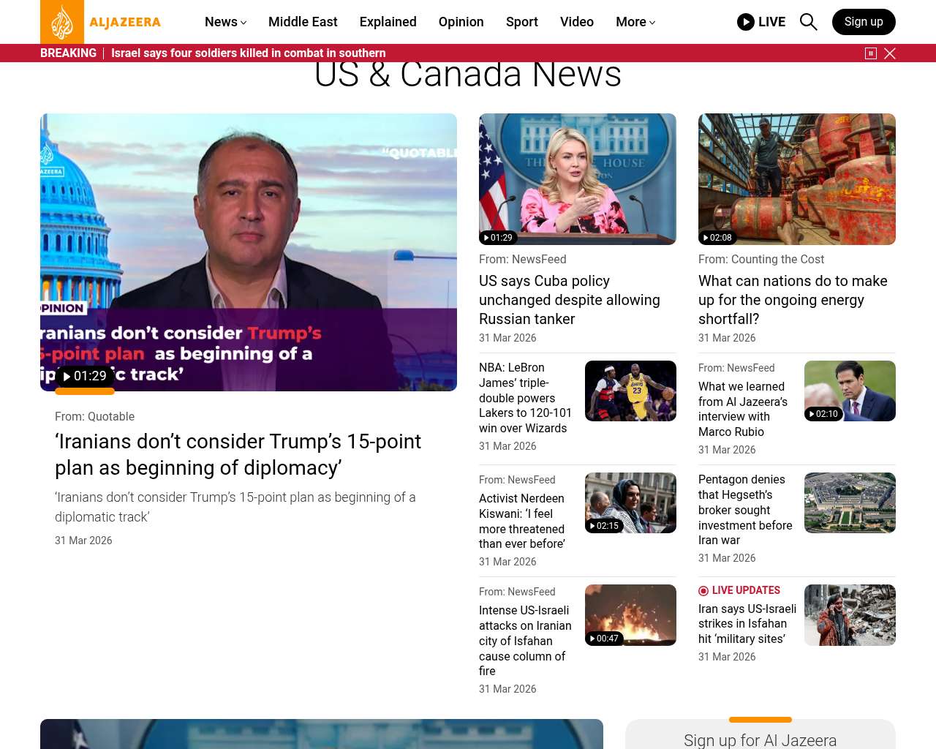Play the 00:47 Isfahan fire video

coord(604,639)
